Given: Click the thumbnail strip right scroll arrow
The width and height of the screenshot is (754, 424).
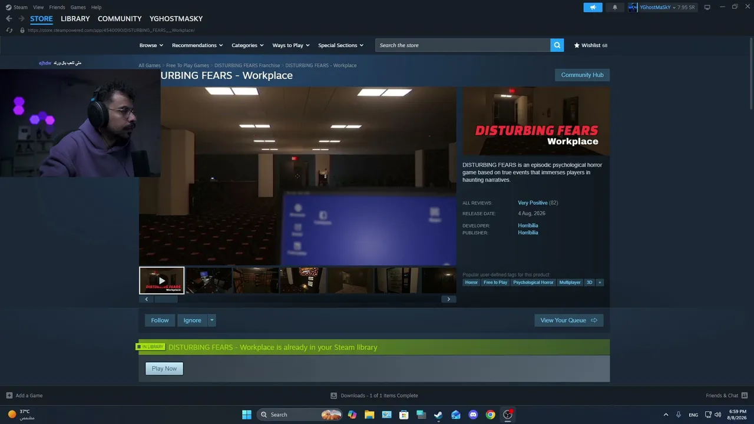Looking at the screenshot, I should [x=449, y=299].
